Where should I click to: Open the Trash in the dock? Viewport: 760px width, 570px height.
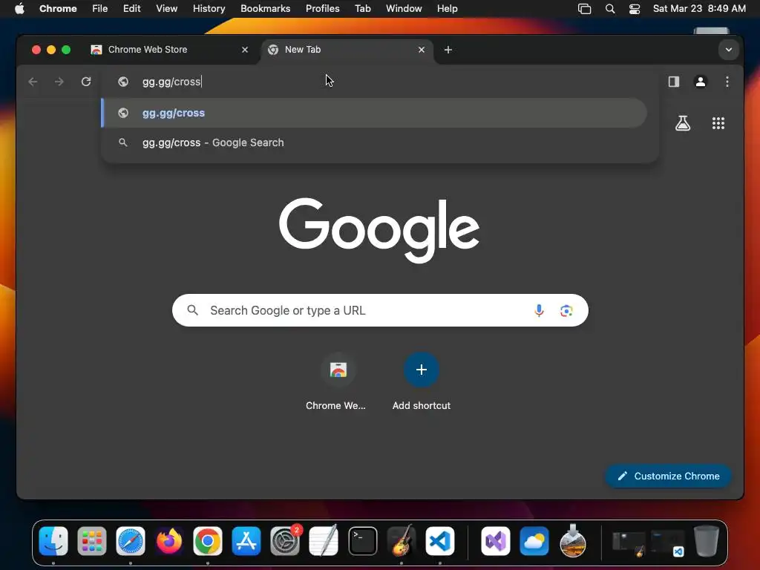tap(707, 541)
